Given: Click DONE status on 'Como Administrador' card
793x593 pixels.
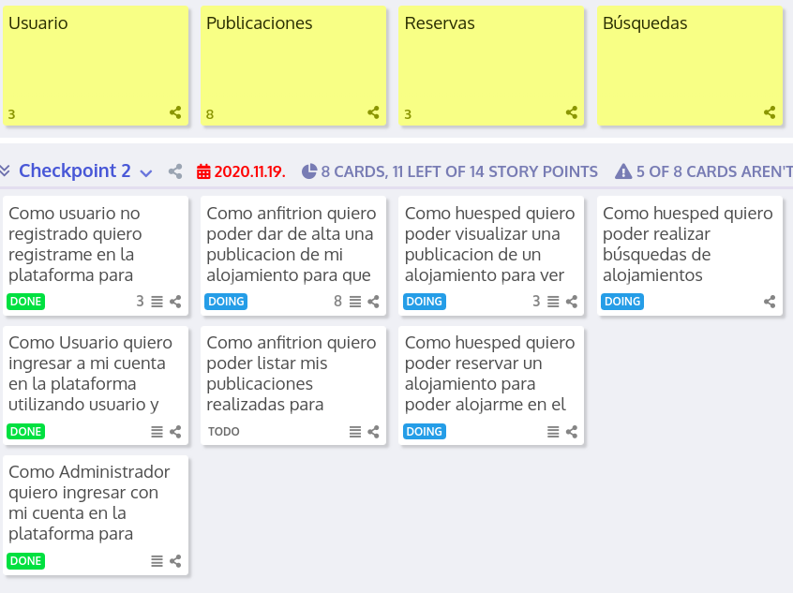Looking at the screenshot, I should tap(26, 560).
